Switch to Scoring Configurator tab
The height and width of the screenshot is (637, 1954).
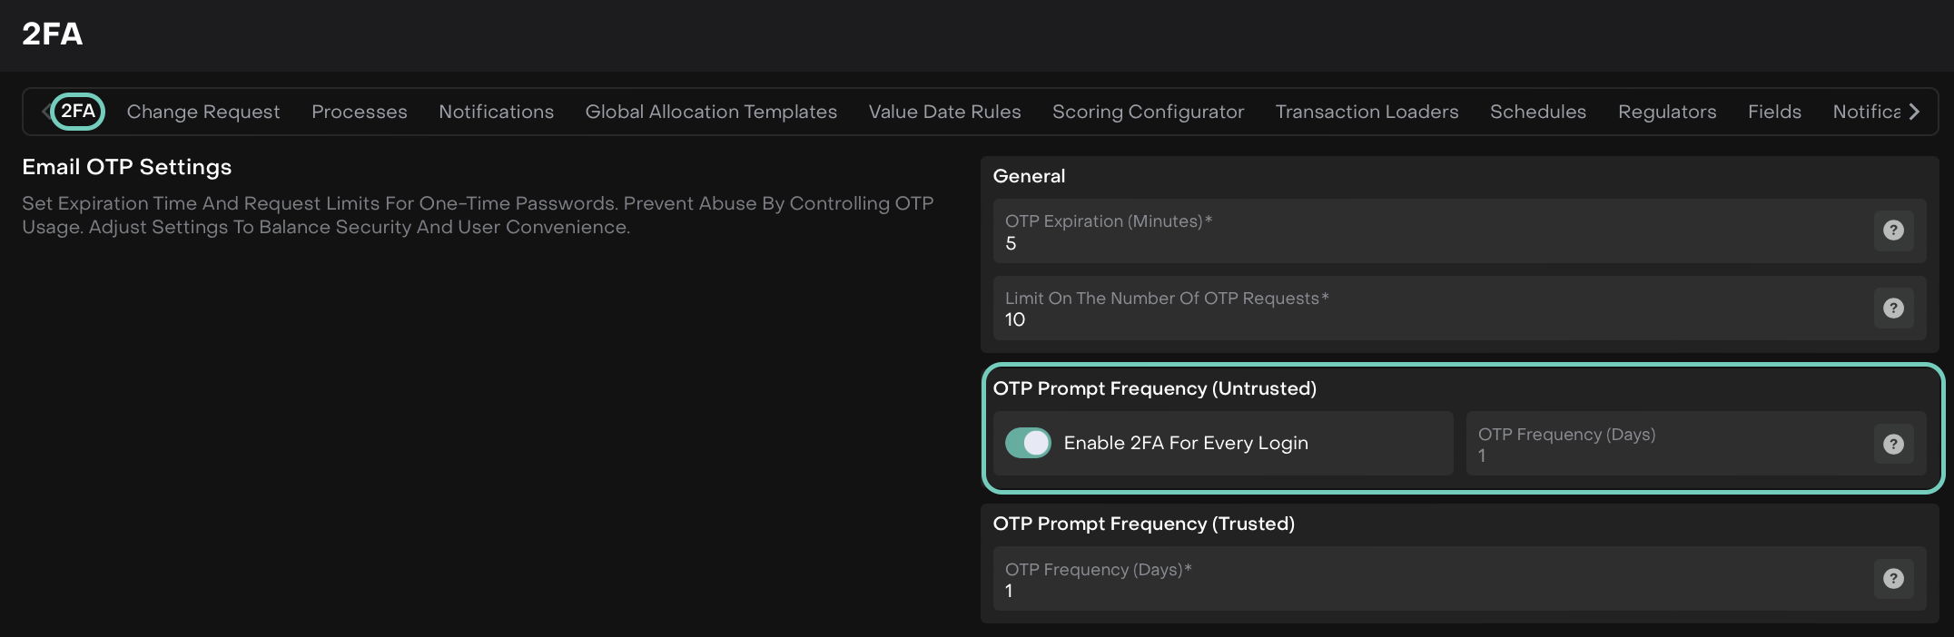pyautogui.click(x=1148, y=112)
